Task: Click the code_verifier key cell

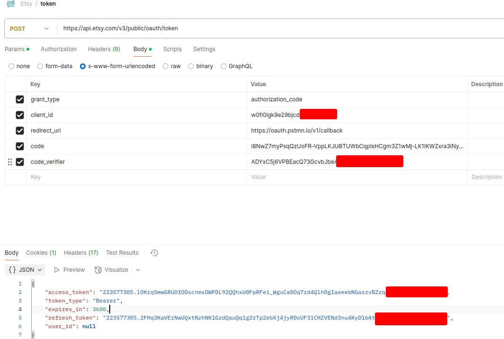Action: point(136,162)
